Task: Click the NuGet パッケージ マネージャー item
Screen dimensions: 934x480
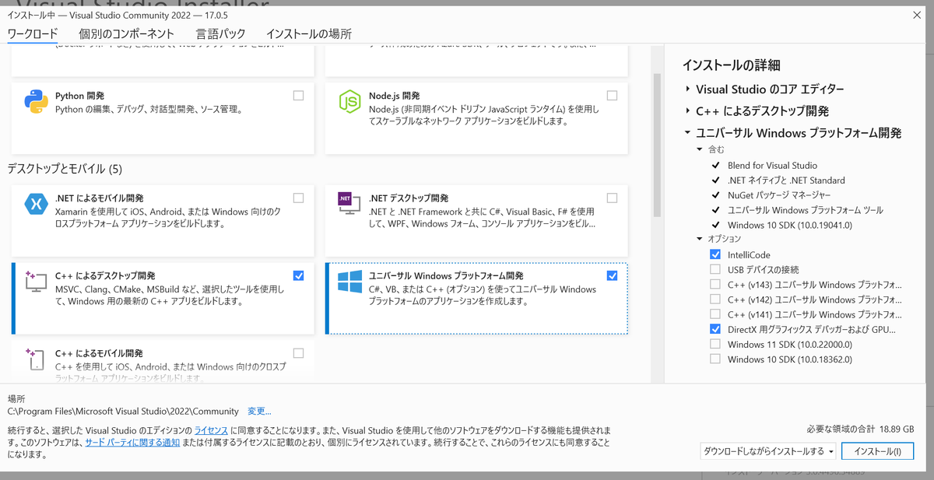Action: click(x=779, y=194)
